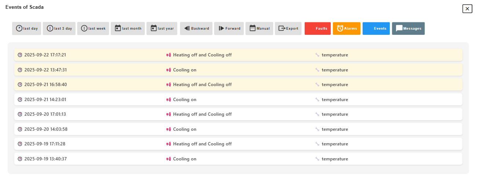
Task: Filter events by last week
Action: [x=93, y=29]
